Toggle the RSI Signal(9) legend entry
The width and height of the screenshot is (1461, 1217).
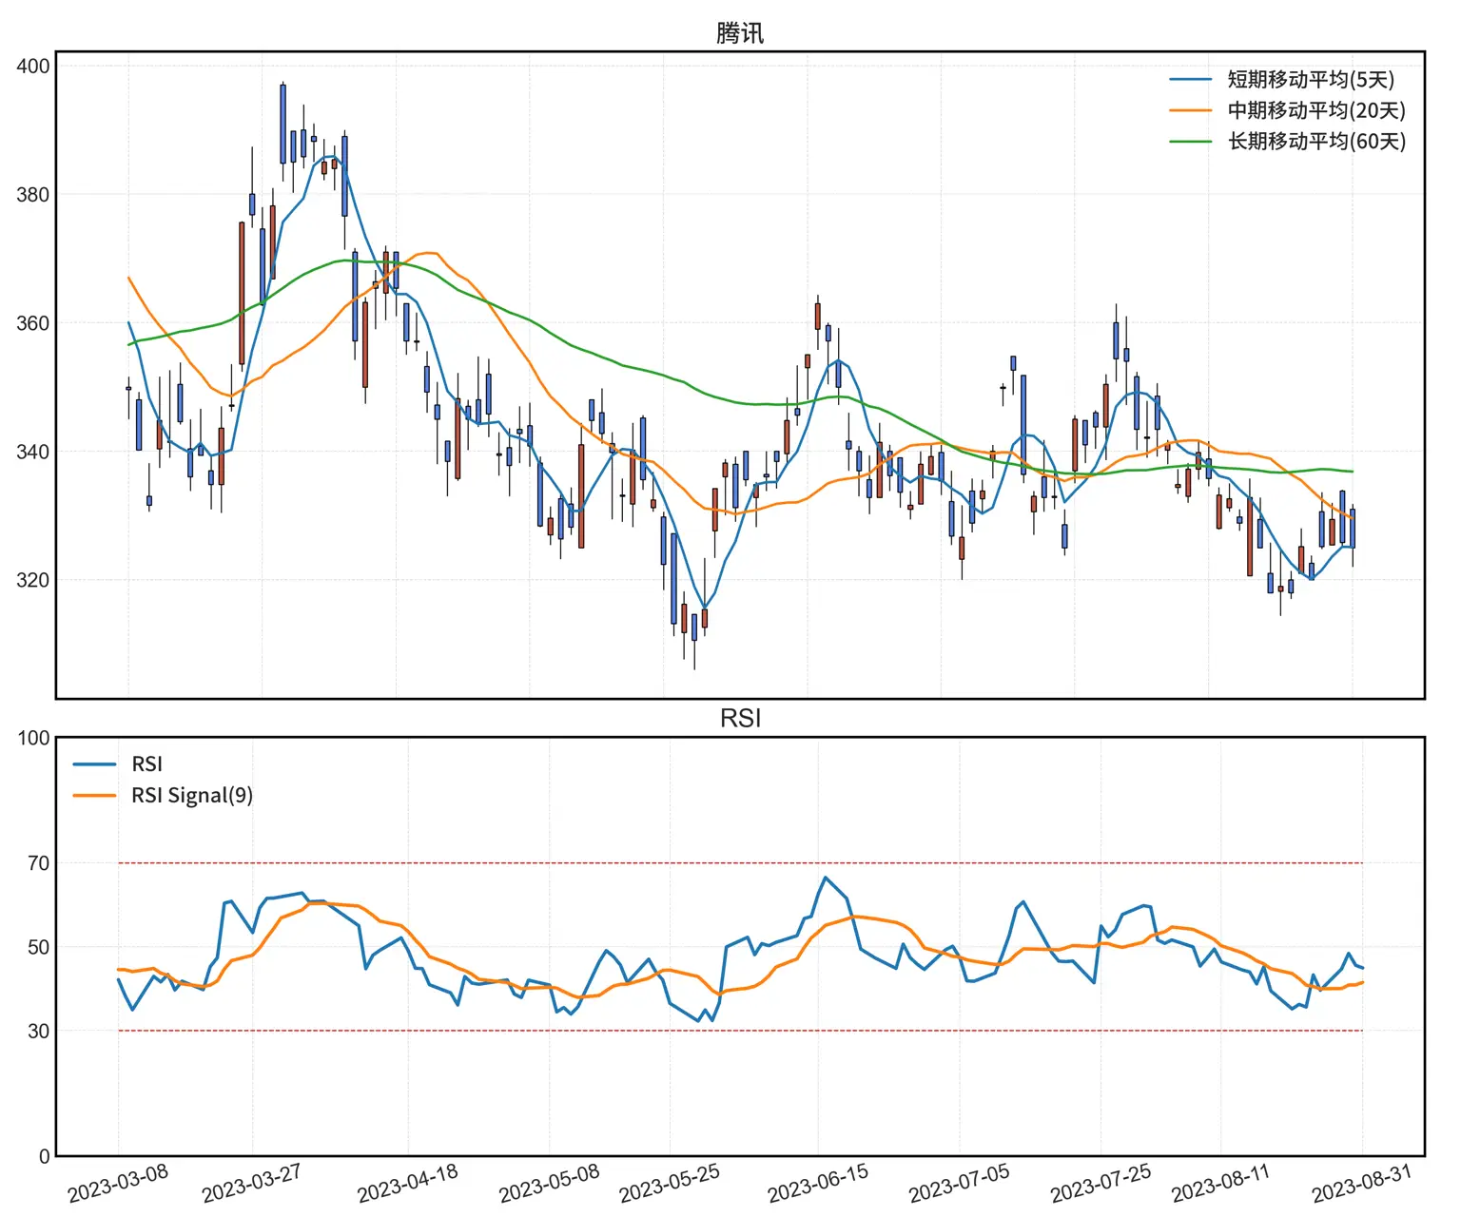(191, 795)
